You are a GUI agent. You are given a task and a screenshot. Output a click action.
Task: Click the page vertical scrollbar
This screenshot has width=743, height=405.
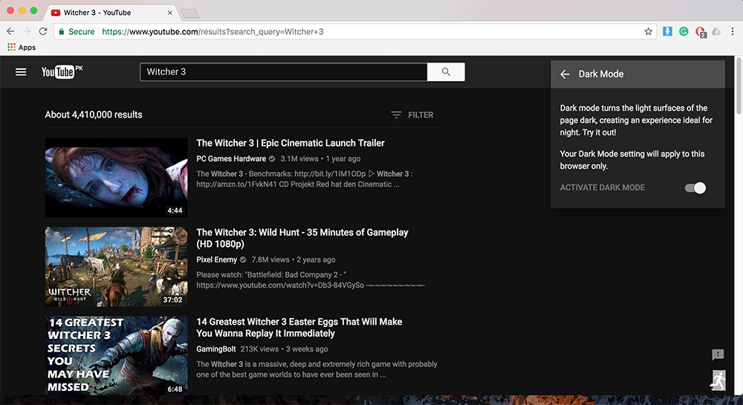click(x=739, y=85)
